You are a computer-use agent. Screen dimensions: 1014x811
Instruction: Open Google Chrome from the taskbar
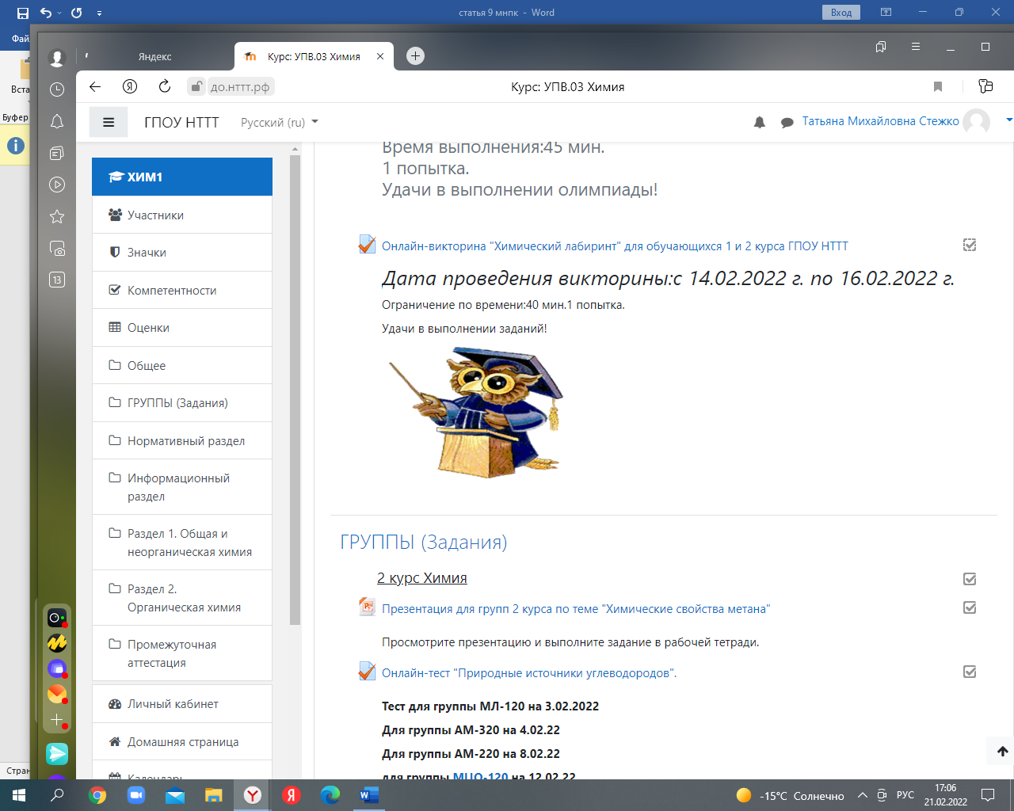[x=97, y=795]
